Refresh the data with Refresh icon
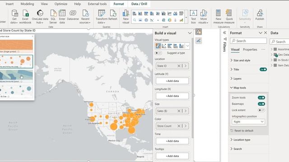The width and height of the screenshot is (289, 162). click(113, 15)
